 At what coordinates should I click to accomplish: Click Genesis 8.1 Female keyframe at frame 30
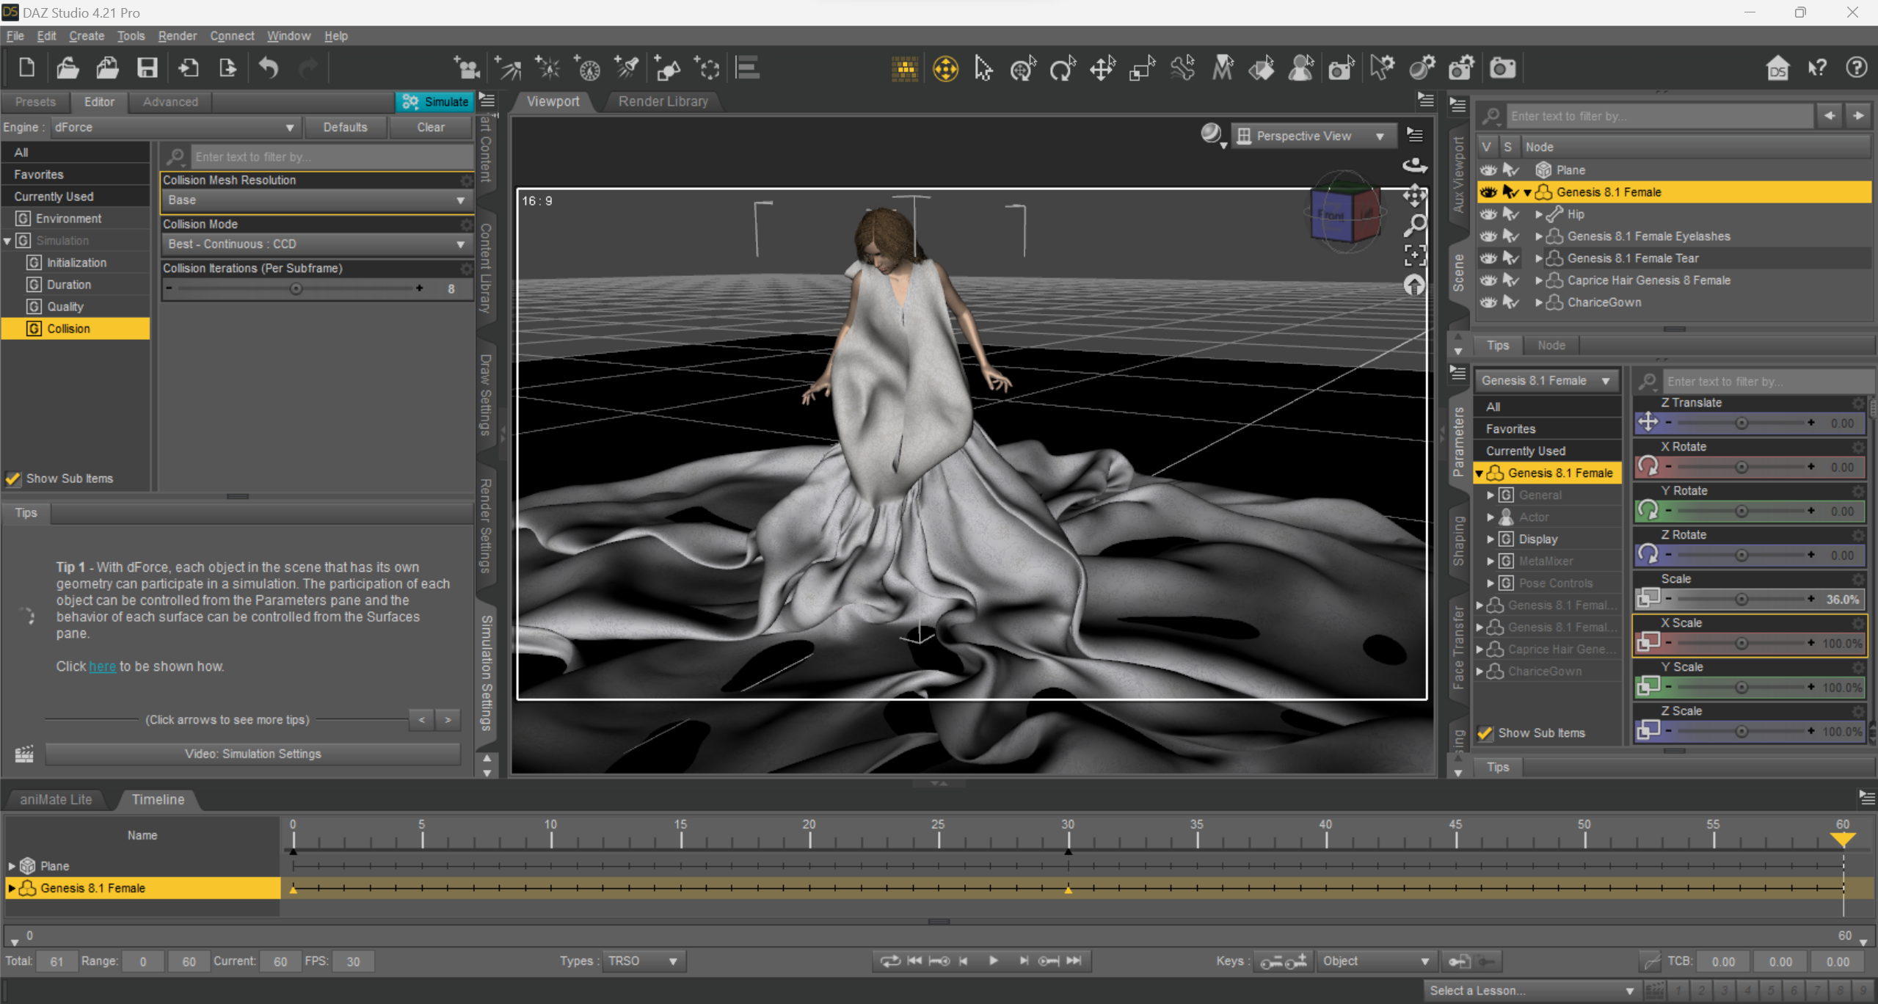(x=1068, y=890)
